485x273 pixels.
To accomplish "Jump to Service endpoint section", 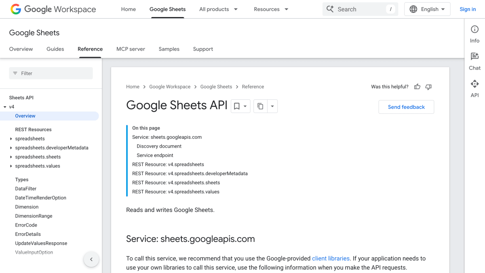I will [155, 155].
